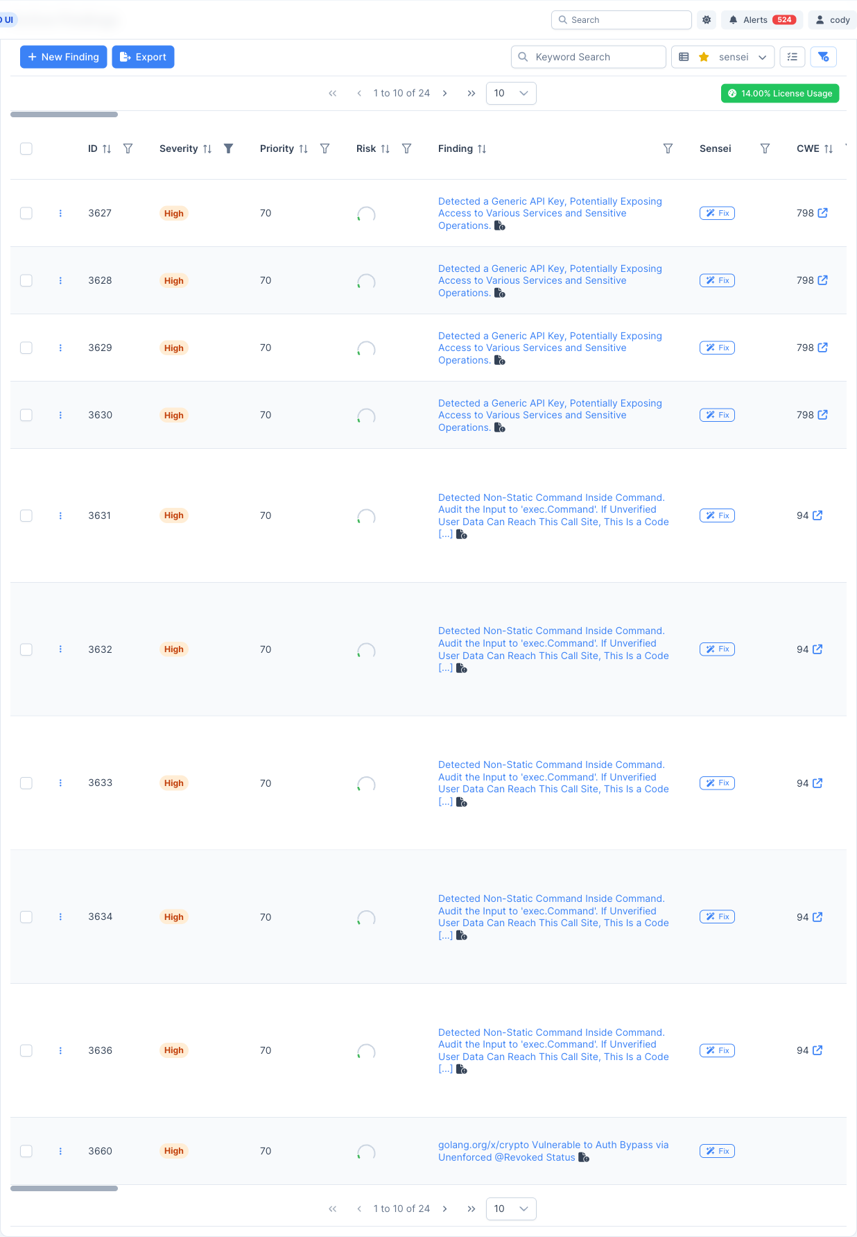Check the box beside finding 3660
Image resolution: width=857 pixels, height=1237 pixels.
[26, 1151]
